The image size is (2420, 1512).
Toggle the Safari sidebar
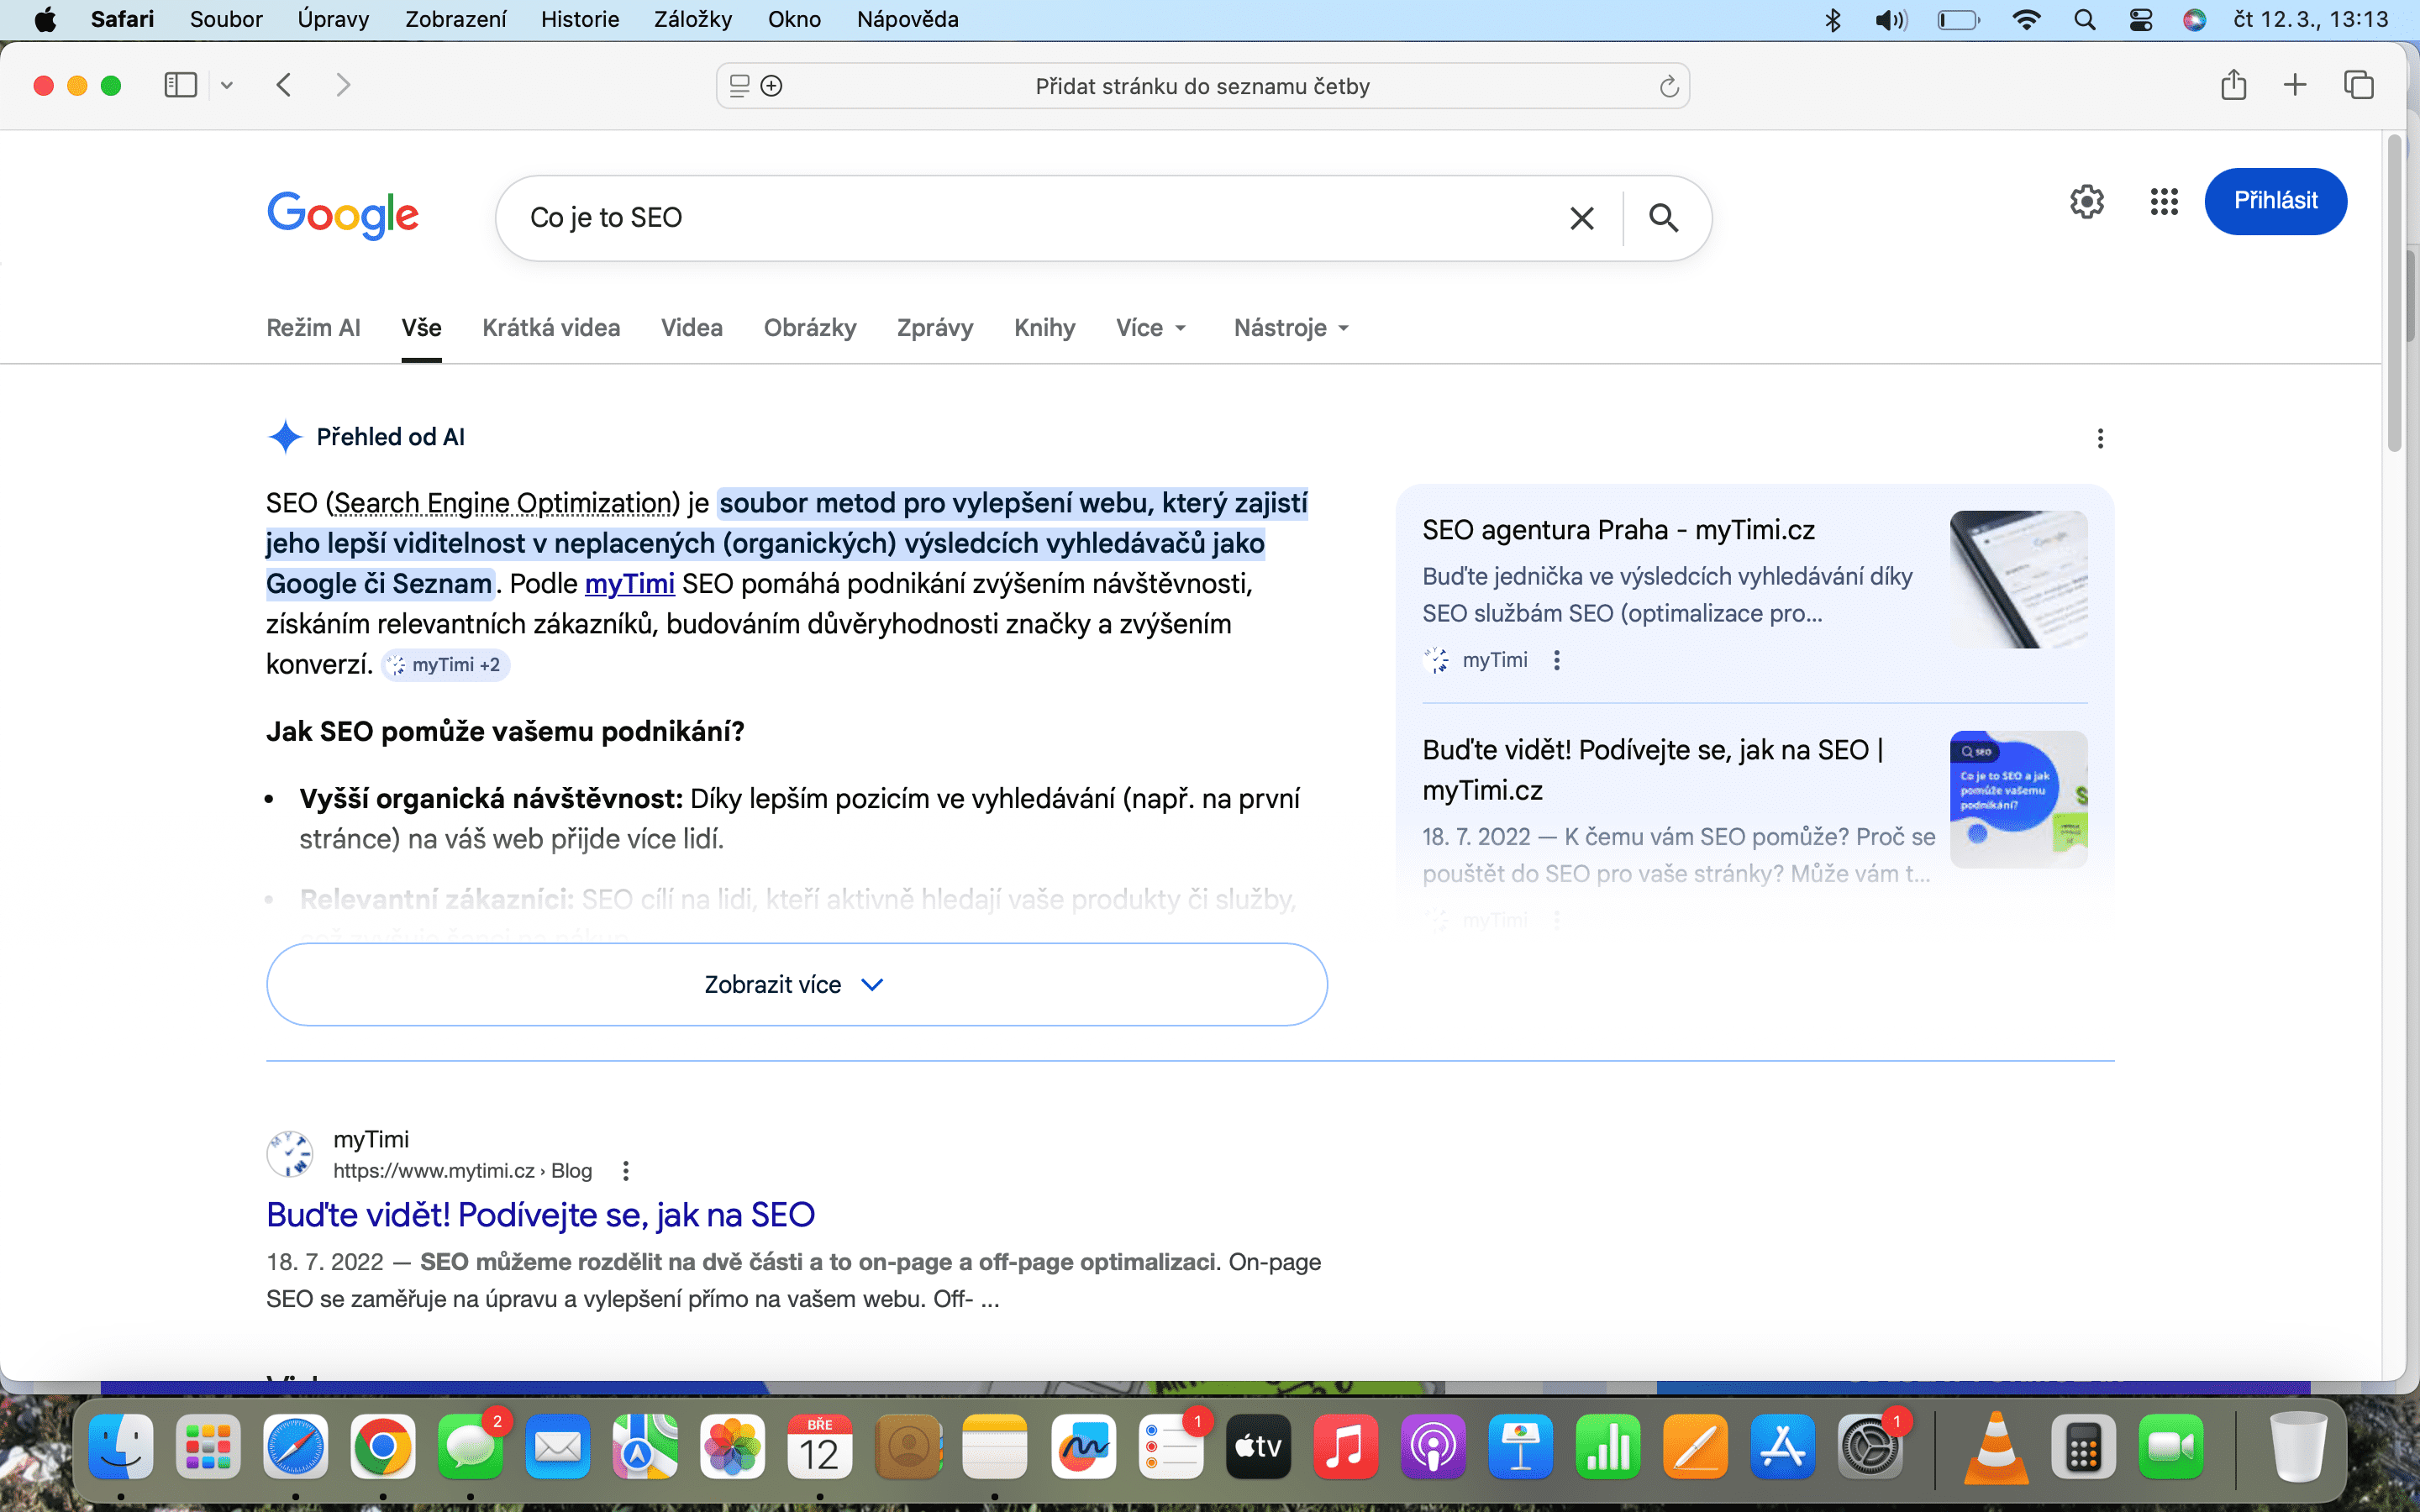[x=180, y=85]
